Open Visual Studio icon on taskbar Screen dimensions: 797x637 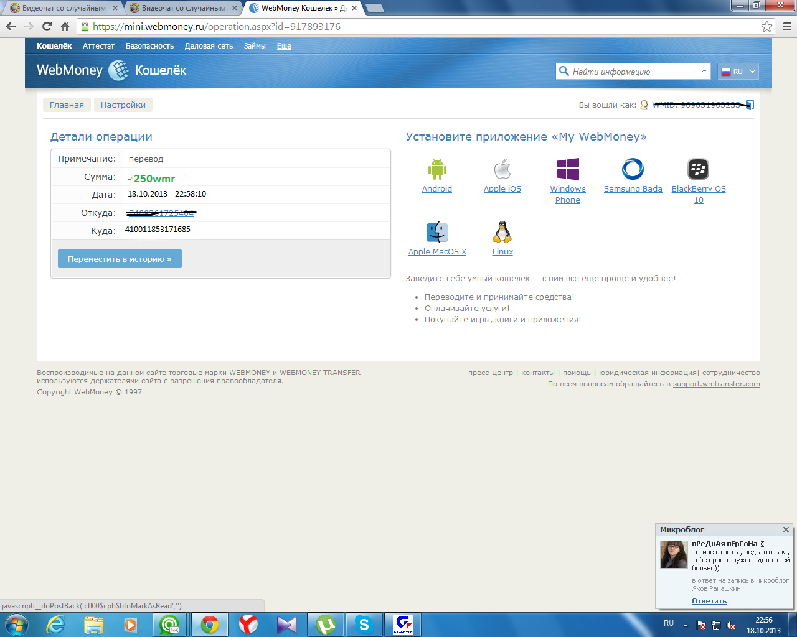point(287,625)
